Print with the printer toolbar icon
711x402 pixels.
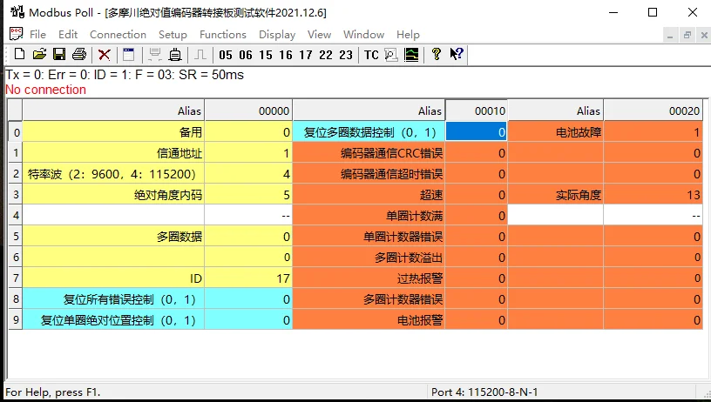coord(79,54)
